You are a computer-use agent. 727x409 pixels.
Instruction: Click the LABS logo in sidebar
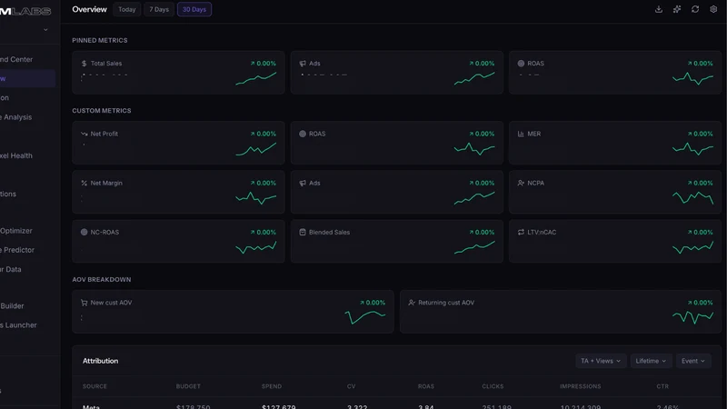pos(25,11)
